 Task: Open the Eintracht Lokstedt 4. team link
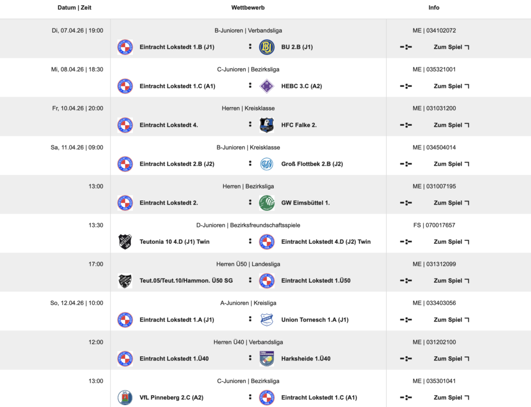coord(169,125)
